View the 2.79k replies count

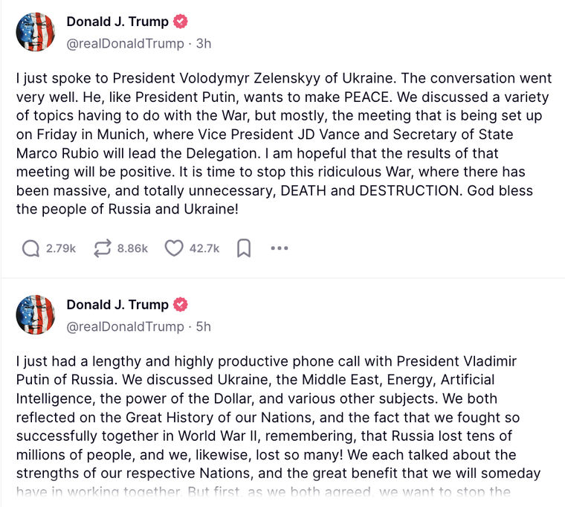tap(61, 248)
